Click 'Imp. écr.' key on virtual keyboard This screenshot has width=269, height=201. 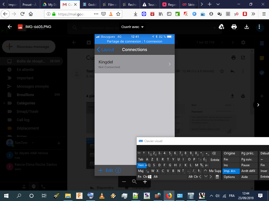(231, 171)
